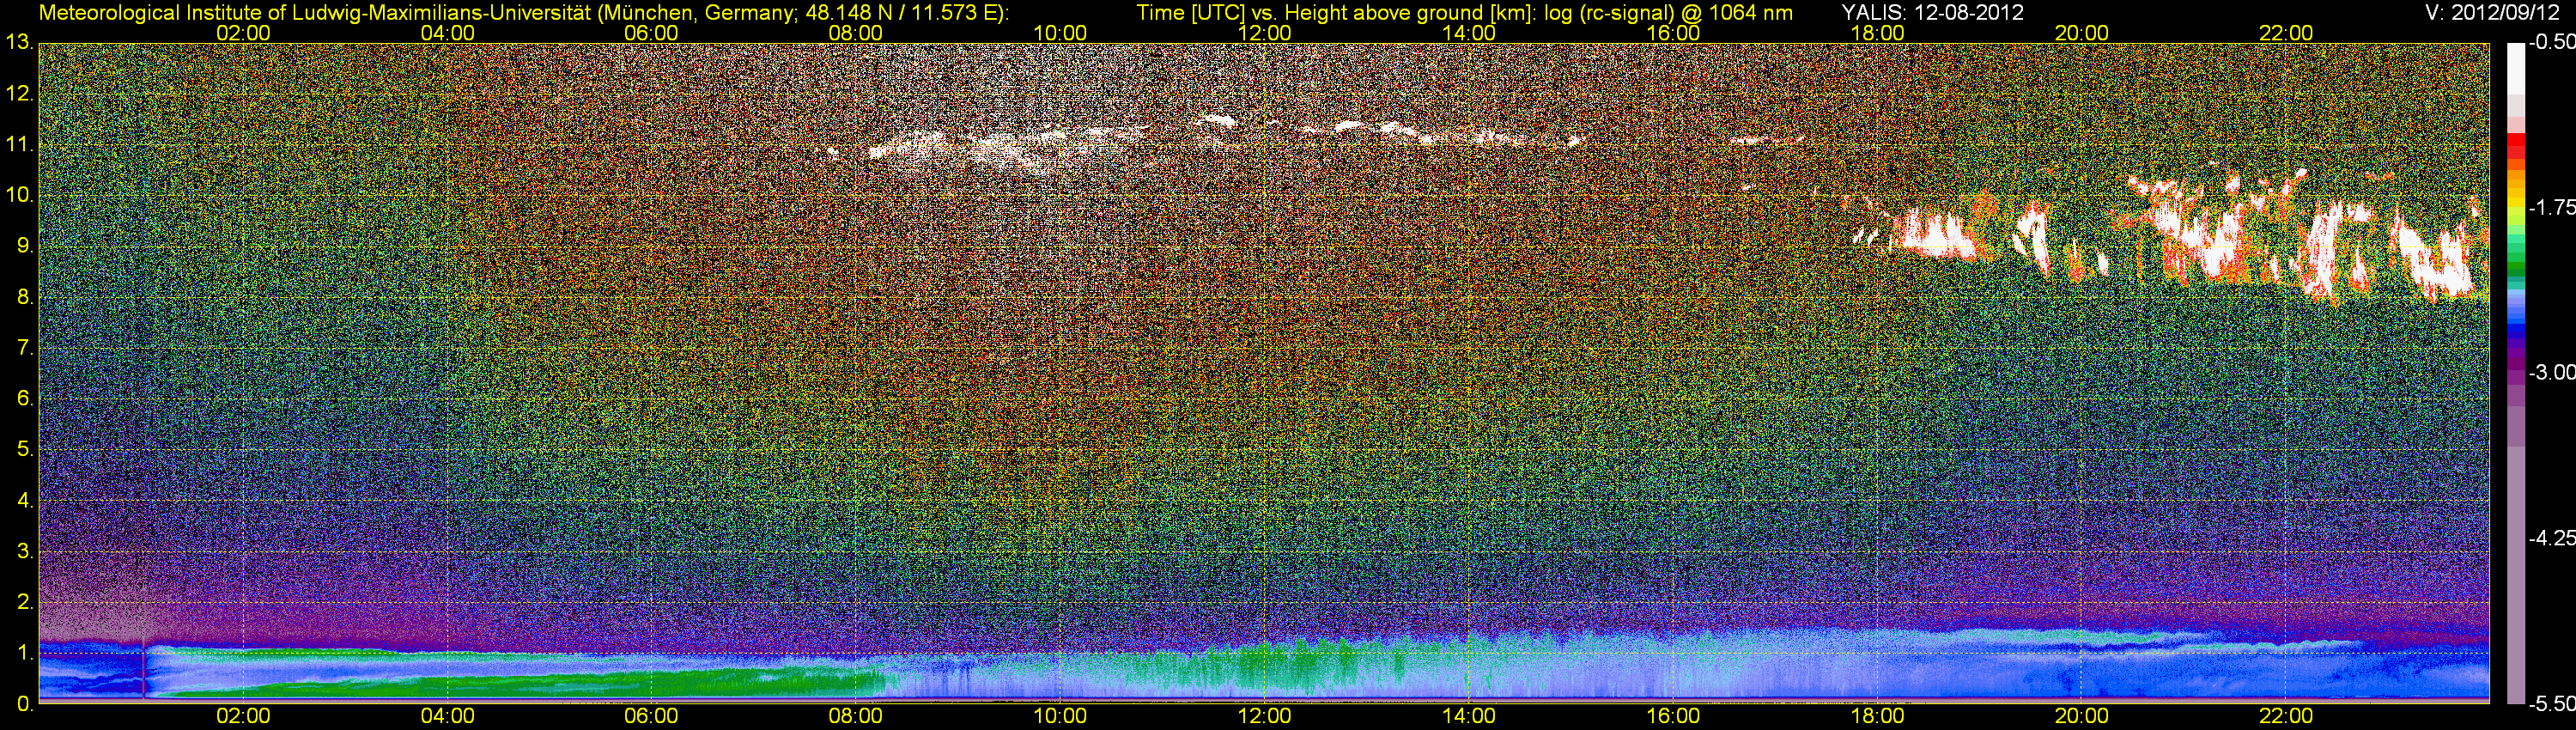Click the white segment of the color scale bar

click(x=2515, y=68)
